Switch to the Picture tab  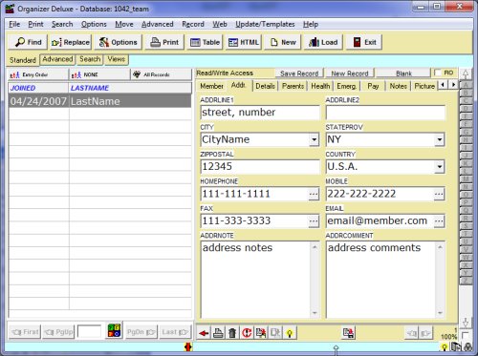tap(424, 86)
